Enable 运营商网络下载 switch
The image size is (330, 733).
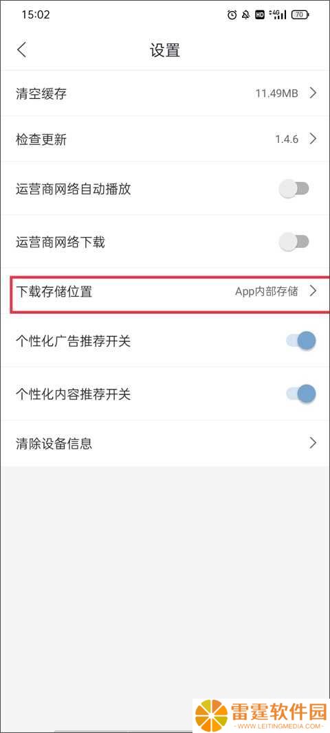click(294, 242)
